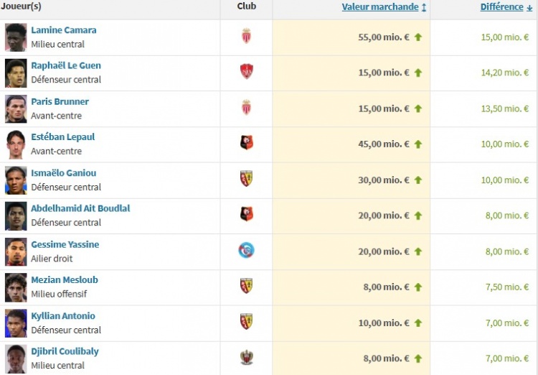538x375 pixels.
Task: Click the RC Lens crest beside Ismaëlo Ganiou
Action: tap(246, 178)
